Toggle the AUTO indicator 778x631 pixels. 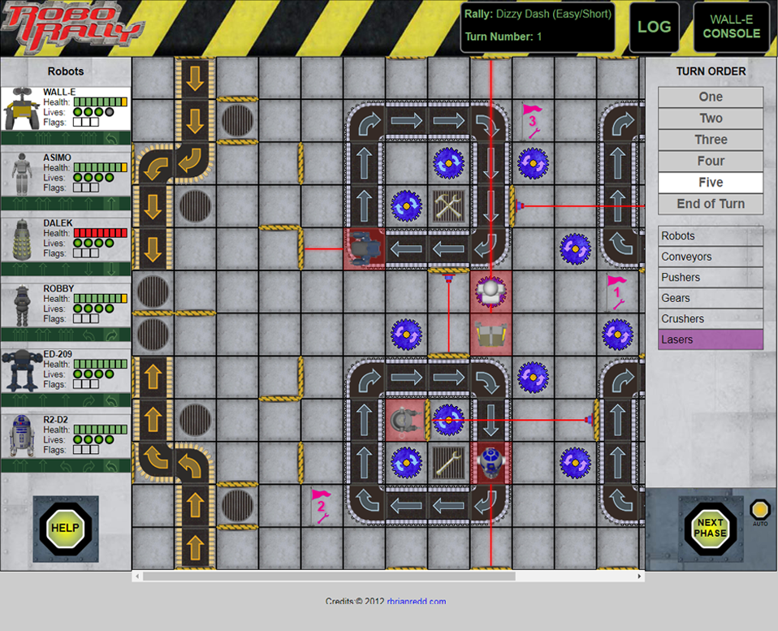(760, 510)
